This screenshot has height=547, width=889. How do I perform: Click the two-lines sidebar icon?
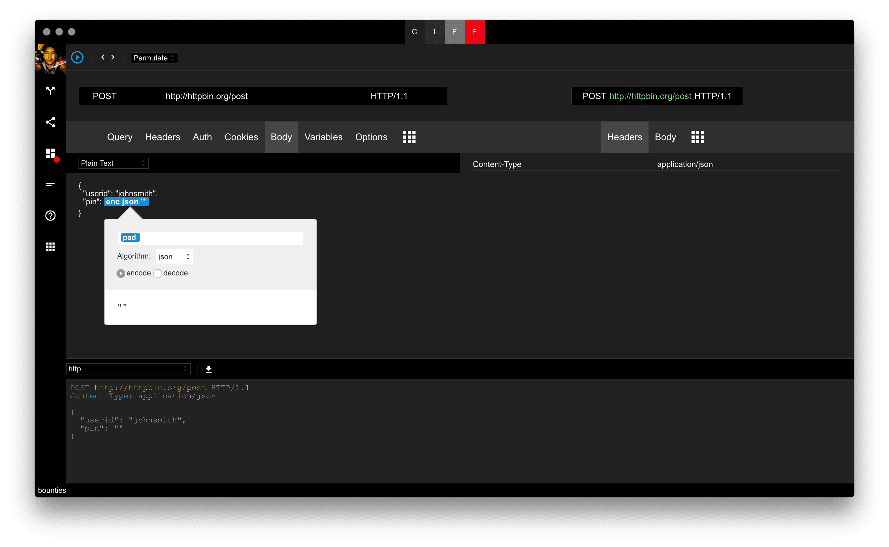50,184
